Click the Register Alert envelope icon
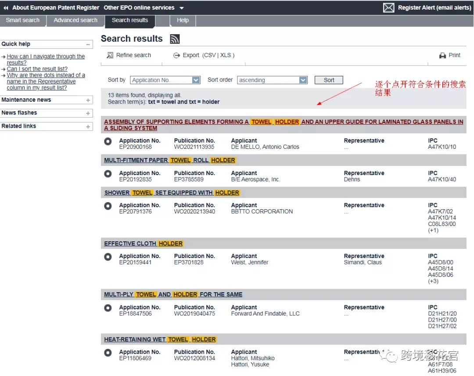Viewport: 474px width, 376px height. 388,7
